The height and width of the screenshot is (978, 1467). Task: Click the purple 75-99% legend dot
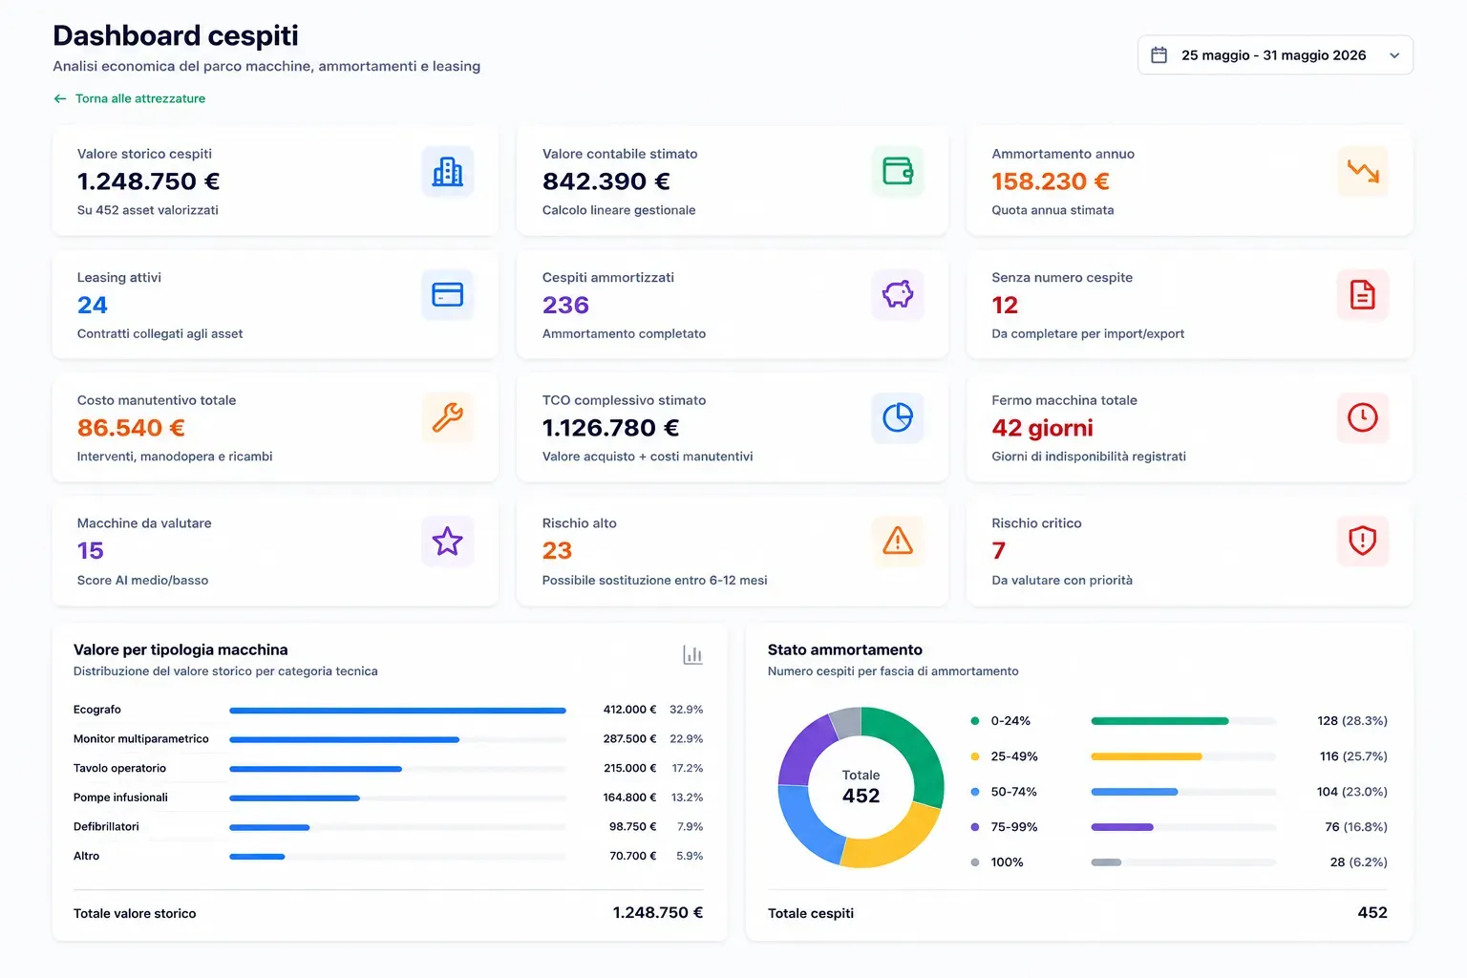pyautogui.click(x=974, y=827)
